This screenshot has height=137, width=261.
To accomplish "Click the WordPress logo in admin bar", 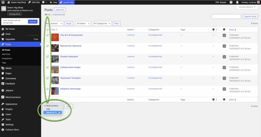I will click(x=3, y=2).
